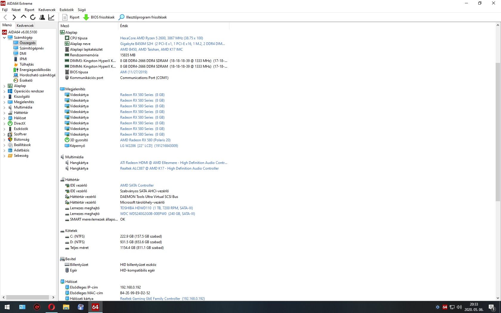
Task: Open the HexaCore AMD Ryzen 5 2600 link
Action: coord(161,38)
